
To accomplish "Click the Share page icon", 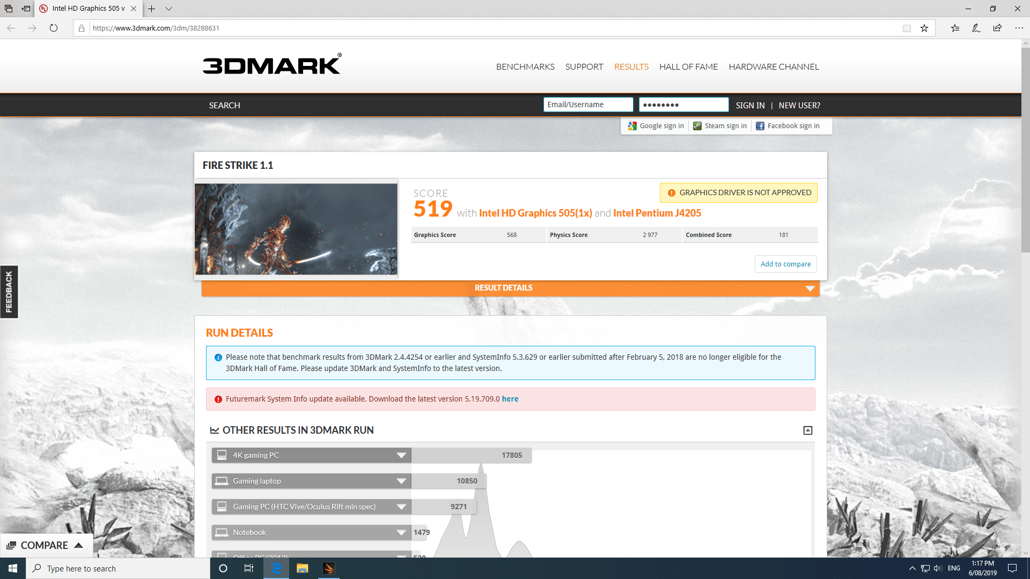I will point(997,28).
